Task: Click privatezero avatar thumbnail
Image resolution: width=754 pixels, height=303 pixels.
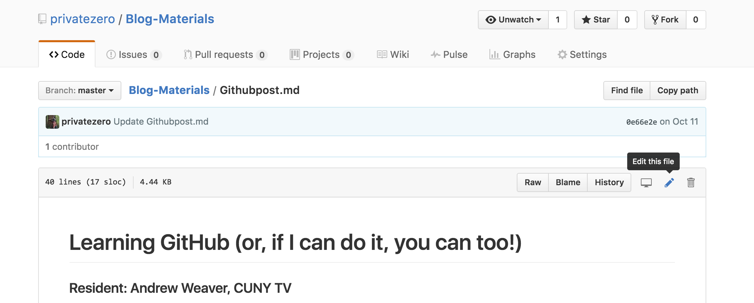Action: coord(52,122)
